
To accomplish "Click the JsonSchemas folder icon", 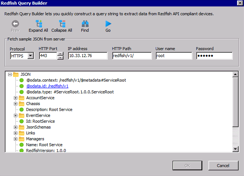I will (x=22, y=127).
